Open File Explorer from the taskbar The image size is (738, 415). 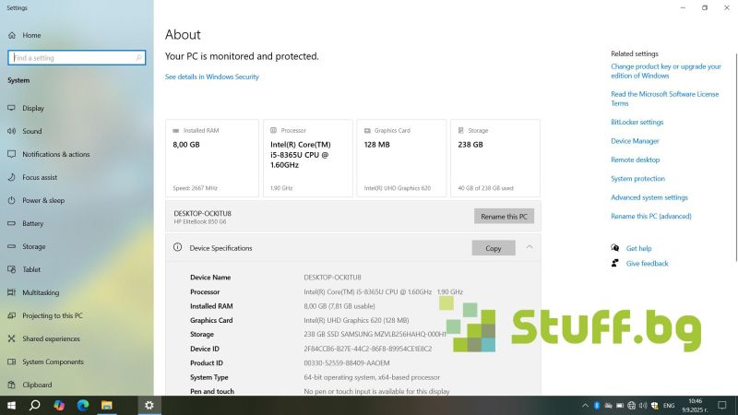coord(106,405)
